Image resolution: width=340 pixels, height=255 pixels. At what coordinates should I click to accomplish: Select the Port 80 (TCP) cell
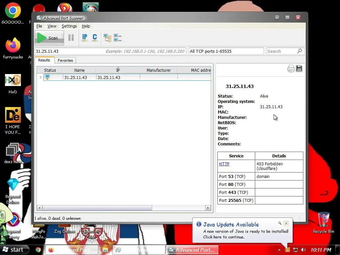point(236,184)
